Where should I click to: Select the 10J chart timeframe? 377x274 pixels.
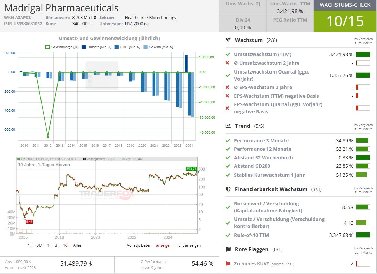click(66, 245)
